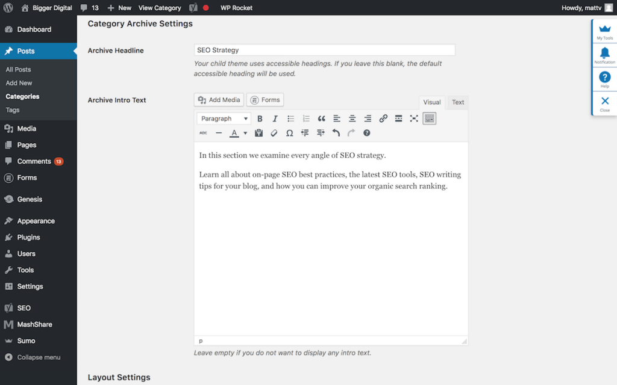617x385 pixels.
Task: Toggle the editor toolbar kitchen sink
Action: point(429,119)
